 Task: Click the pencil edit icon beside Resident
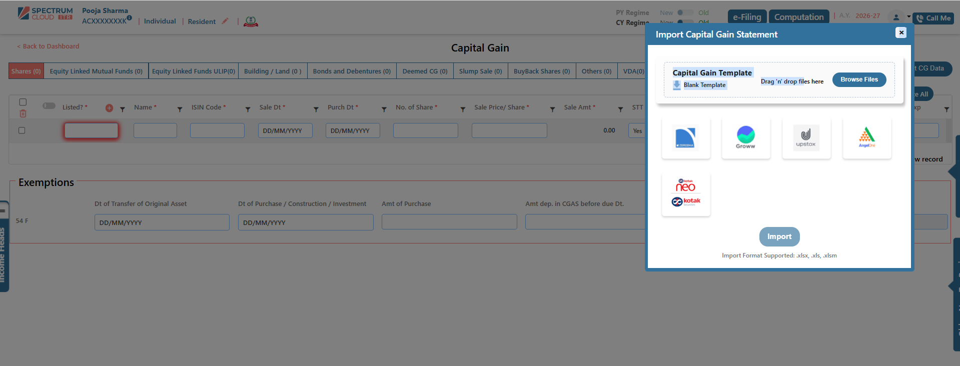coord(225,21)
